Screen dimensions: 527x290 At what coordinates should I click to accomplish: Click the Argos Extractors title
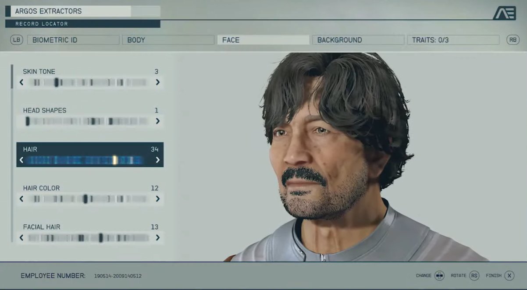(48, 11)
